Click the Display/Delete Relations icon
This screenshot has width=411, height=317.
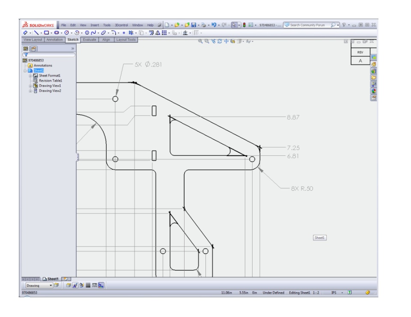(185, 33)
